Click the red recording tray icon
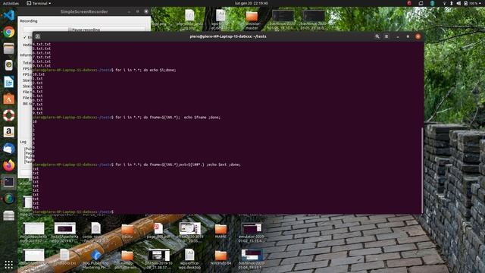Viewport: 485px width, 273px height. [x=409, y=3]
